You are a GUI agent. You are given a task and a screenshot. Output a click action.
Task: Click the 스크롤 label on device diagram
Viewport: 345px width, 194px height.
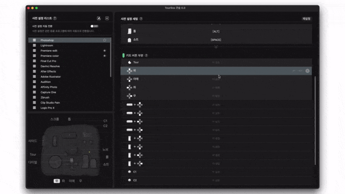click(55, 119)
